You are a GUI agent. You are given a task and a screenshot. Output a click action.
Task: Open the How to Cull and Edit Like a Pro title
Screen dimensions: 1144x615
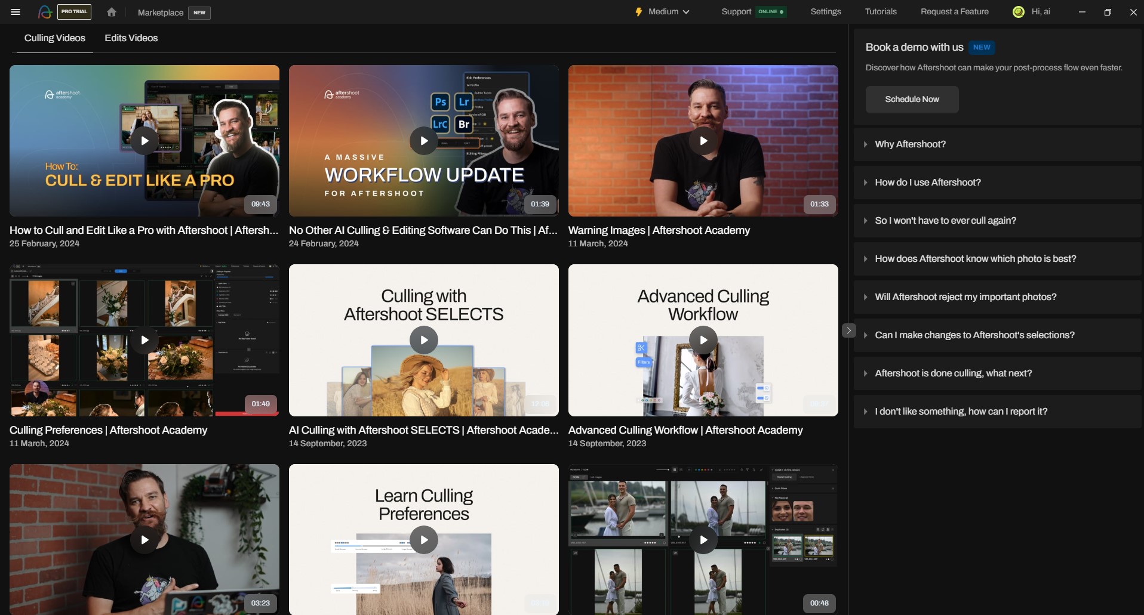point(144,230)
